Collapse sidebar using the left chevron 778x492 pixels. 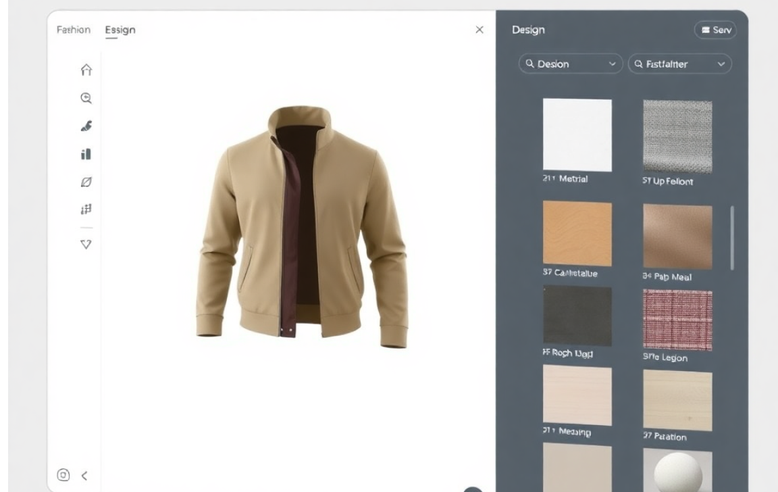pyautogui.click(x=84, y=476)
